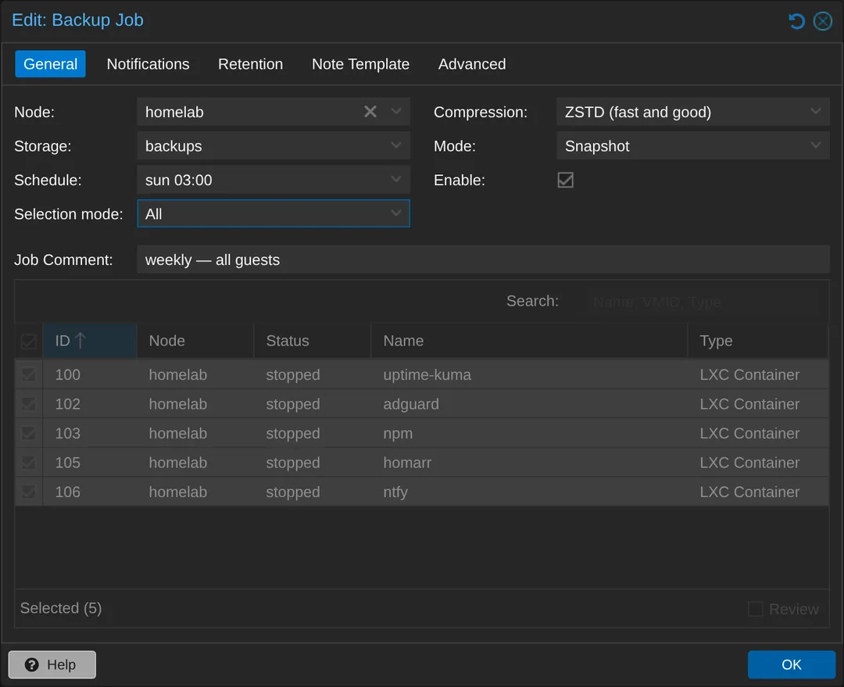This screenshot has height=687, width=844.
Task: Click stopped status in the adguard row
Action: pyautogui.click(x=293, y=404)
